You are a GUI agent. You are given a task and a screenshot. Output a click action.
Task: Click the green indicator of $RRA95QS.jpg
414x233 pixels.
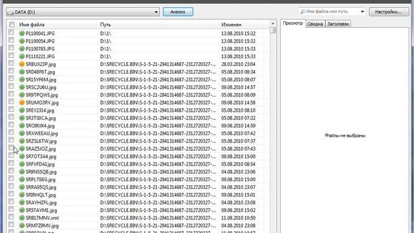pos(22,187)
